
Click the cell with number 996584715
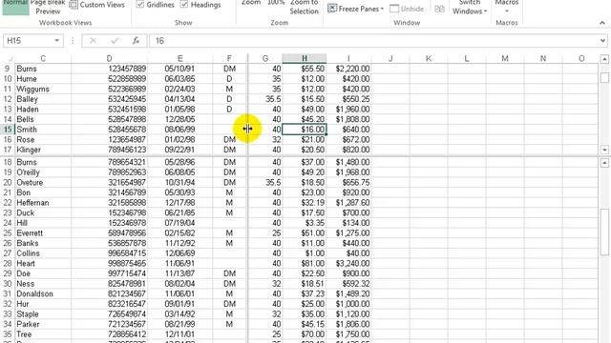pyautogui.click(x=109, y=253)
